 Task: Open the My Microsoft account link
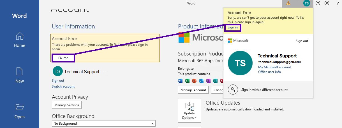click(x=274, y=67)
